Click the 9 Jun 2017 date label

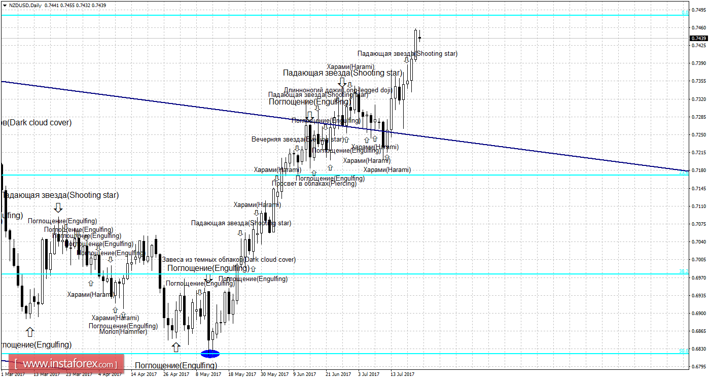click(x=306, y=374)
